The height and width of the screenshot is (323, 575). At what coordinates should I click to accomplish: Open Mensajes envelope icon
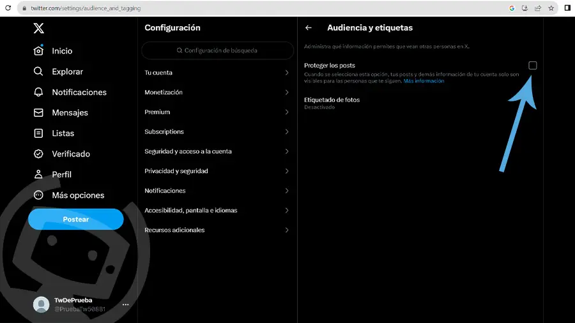coord(38,112)
